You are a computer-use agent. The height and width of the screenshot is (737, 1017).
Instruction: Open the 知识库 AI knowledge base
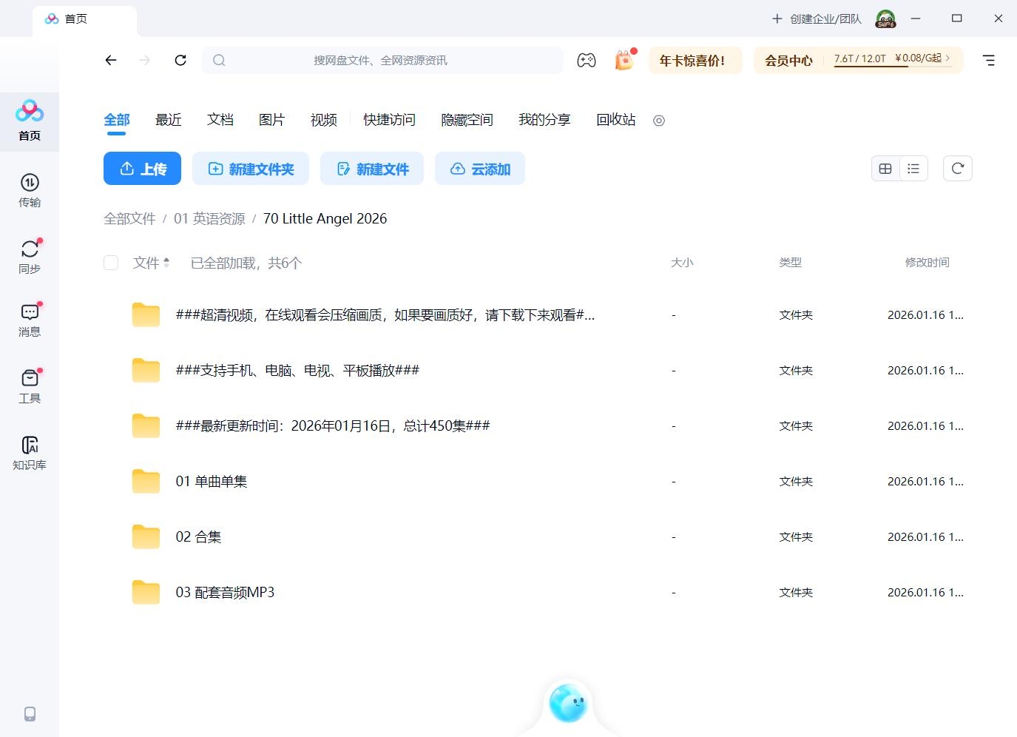[x=30, y=451]
